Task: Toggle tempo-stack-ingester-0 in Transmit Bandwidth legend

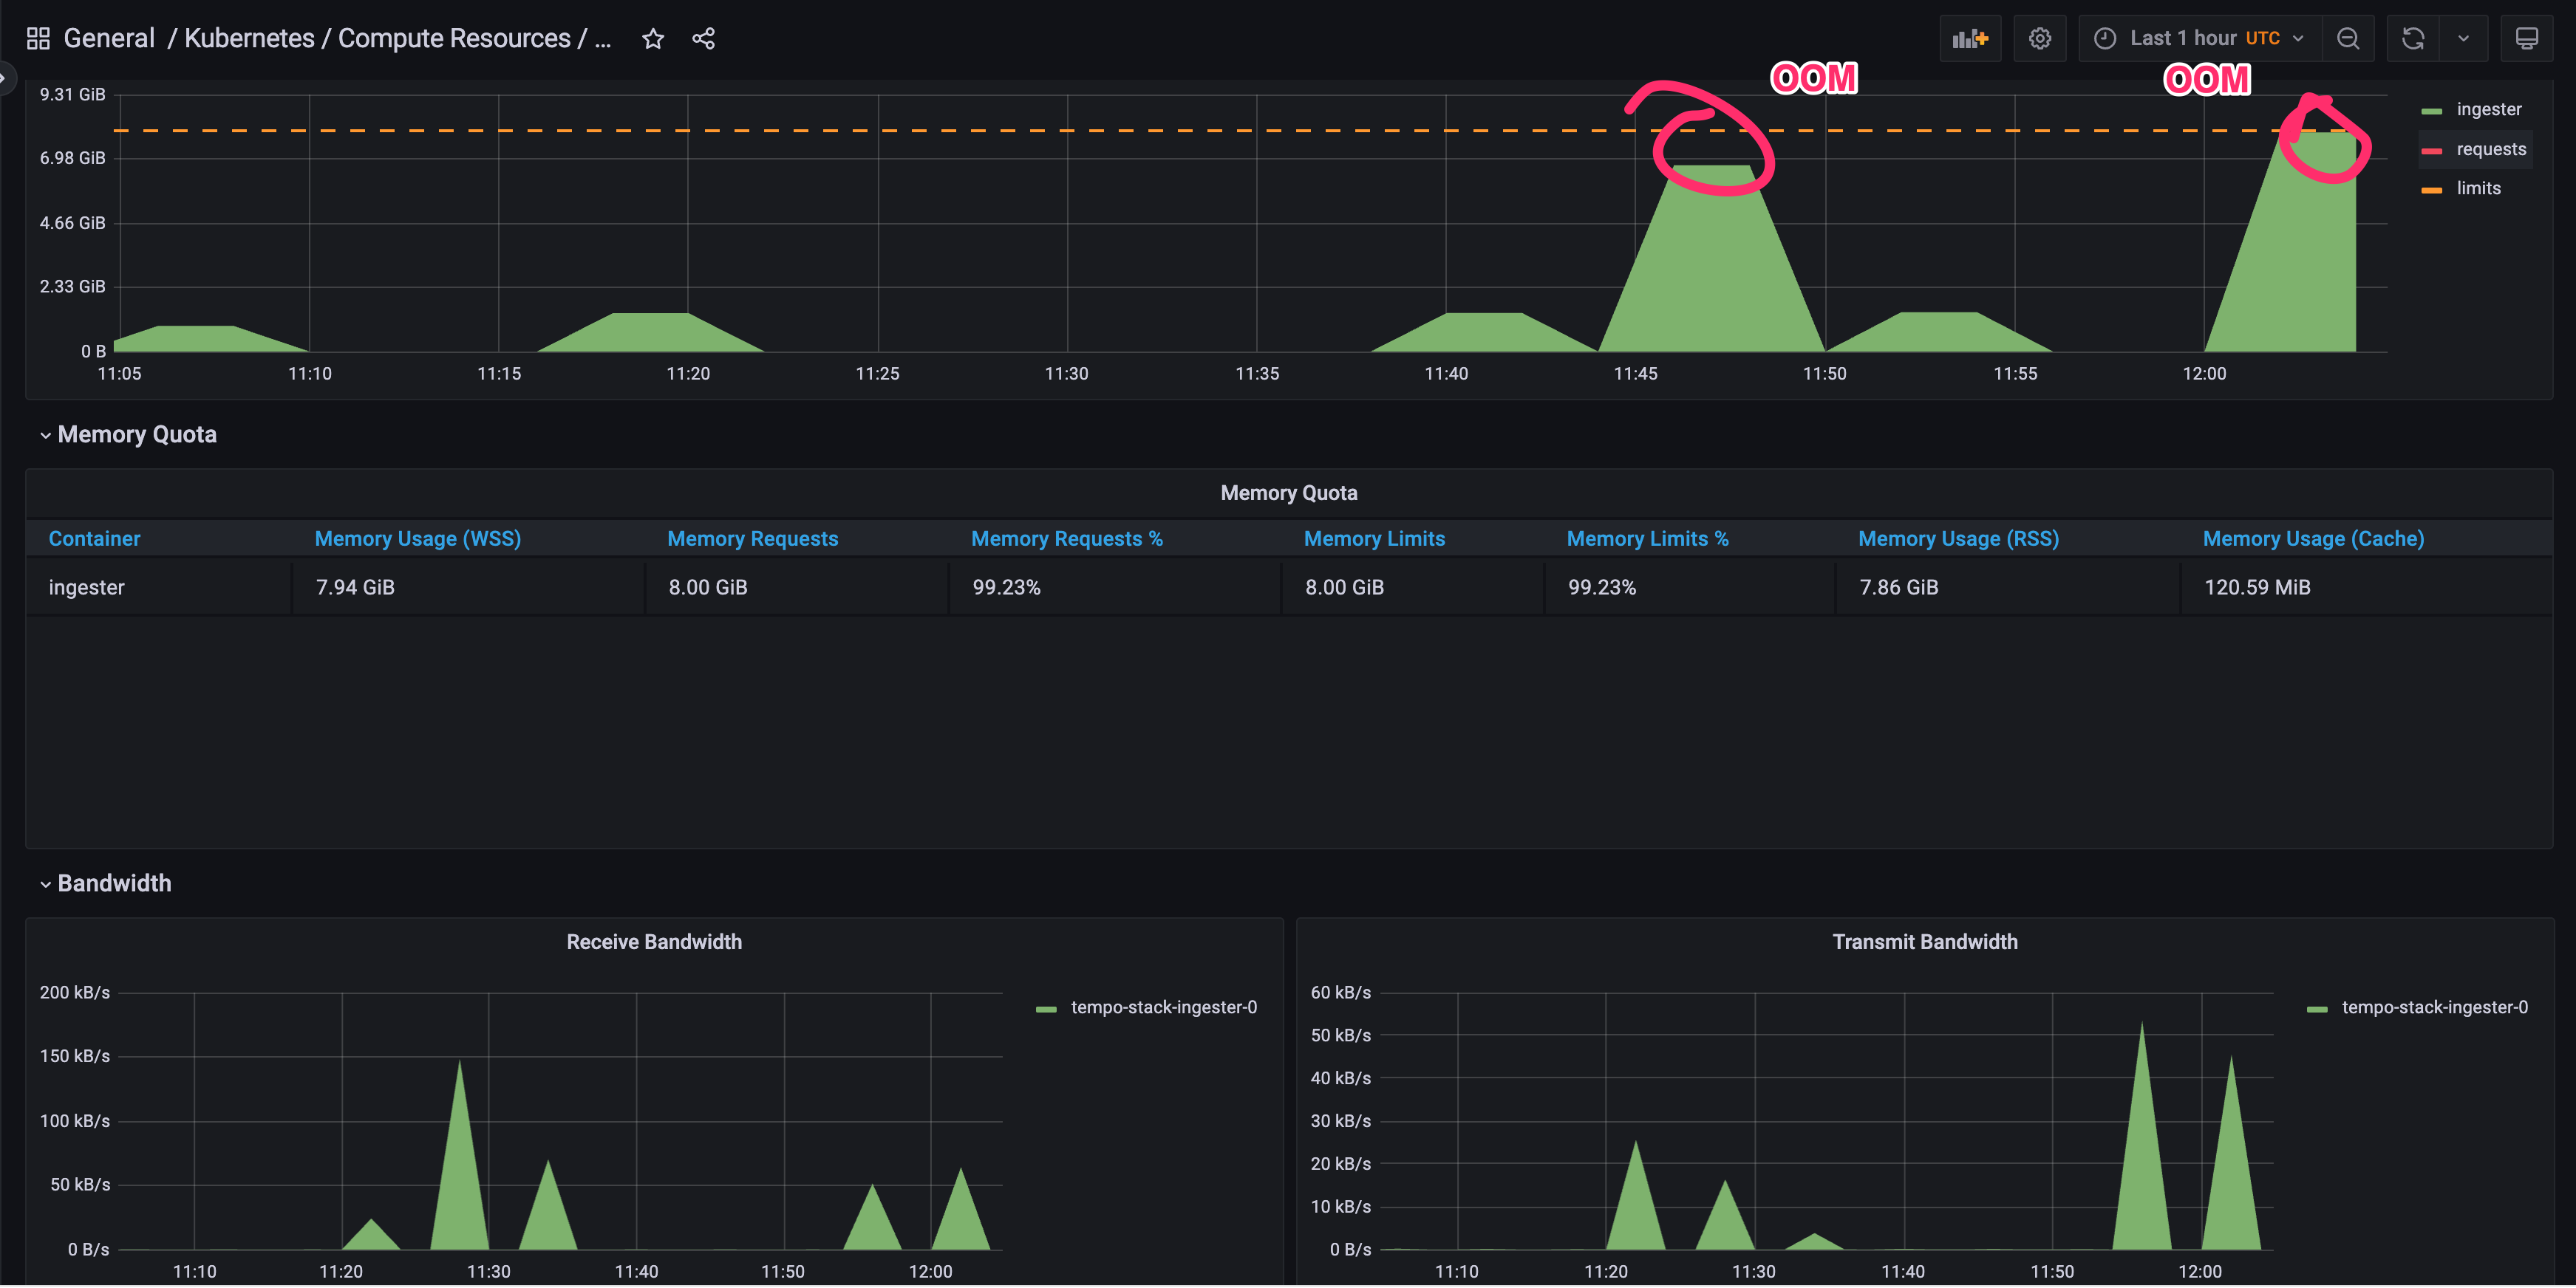Action: pyautogui.click(x=2434, y=1007)
